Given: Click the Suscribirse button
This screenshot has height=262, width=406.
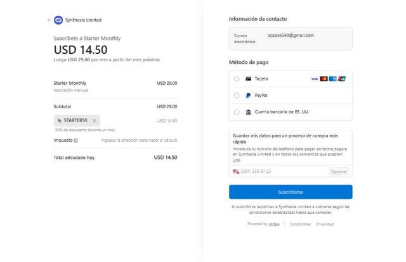Looking at the screenshot, I should point(291,192).
